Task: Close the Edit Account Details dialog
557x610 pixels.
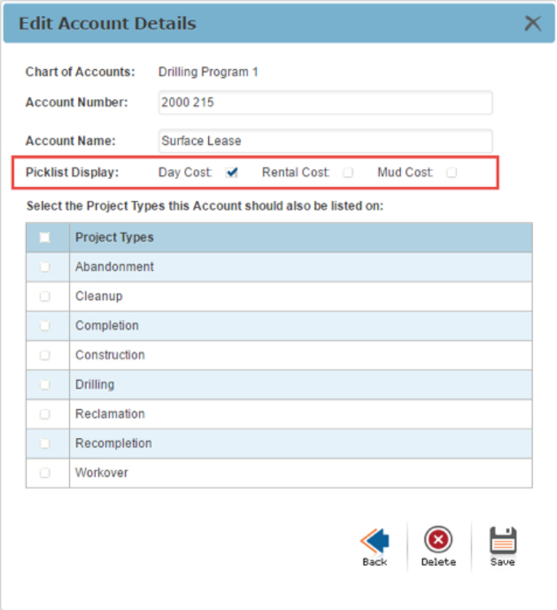Action: pyautogui.click(x=533, y=23)
